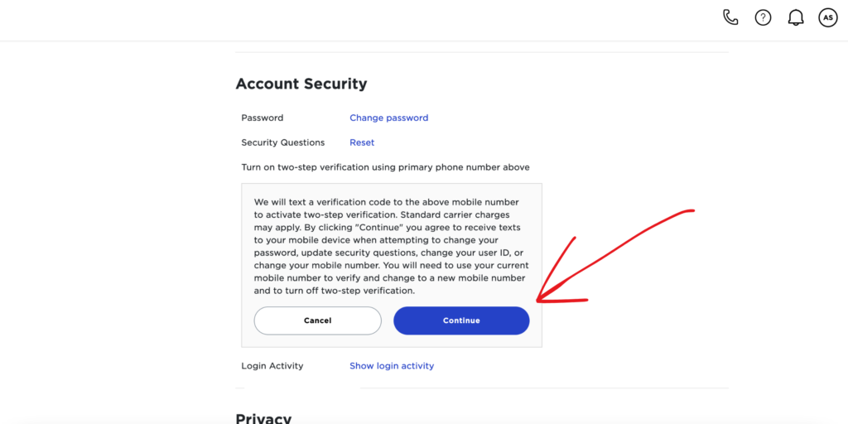Click the 'Turn on two-step verification' text
The height and width of the screenshot is (424, 848).
point(385,167)
